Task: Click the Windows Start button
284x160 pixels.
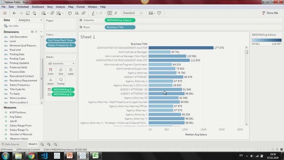Action: (5, 156)
